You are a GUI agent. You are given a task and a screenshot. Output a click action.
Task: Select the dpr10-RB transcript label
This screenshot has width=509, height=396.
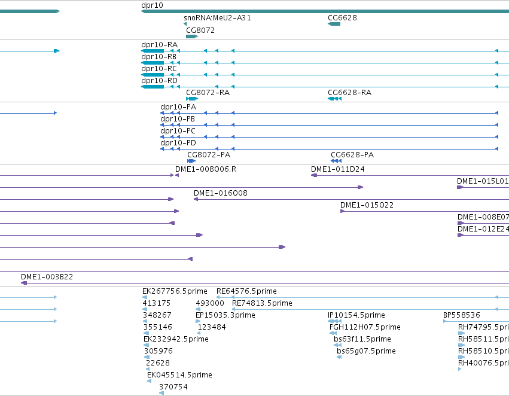159,56
